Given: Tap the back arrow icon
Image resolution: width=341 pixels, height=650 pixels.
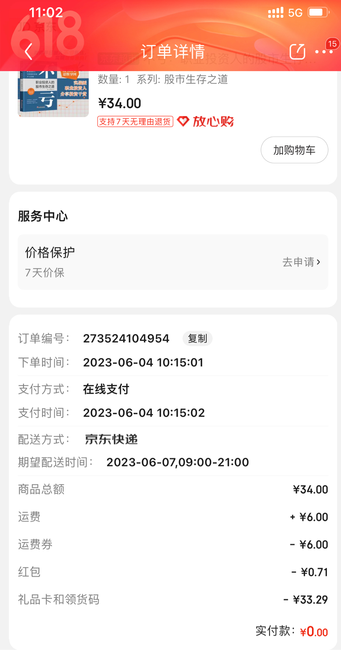Looking at the screenshot, I should (x=29, y=52).
